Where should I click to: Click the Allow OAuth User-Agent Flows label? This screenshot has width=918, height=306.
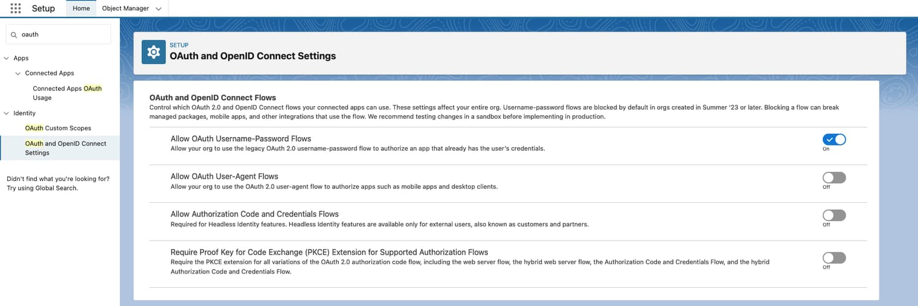[x=225, y=176]
